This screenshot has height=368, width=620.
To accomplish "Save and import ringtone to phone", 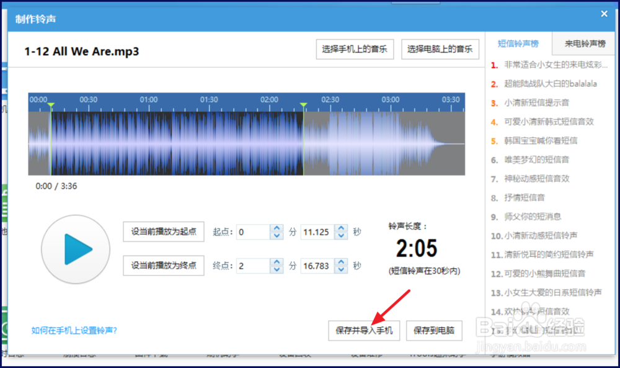I will click(x=364, y=331).
